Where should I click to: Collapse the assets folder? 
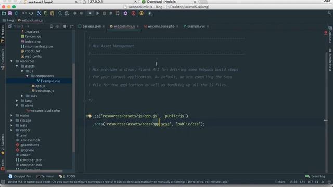tap(17, 66)
